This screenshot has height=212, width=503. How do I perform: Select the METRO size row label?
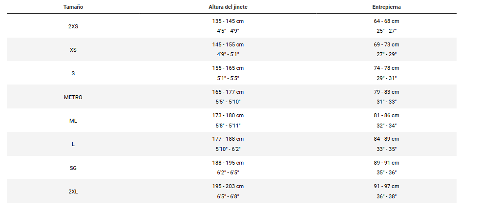[73, 97]
